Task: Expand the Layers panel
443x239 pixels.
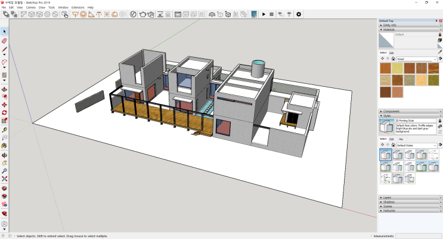Action: [x=410, y=197]
